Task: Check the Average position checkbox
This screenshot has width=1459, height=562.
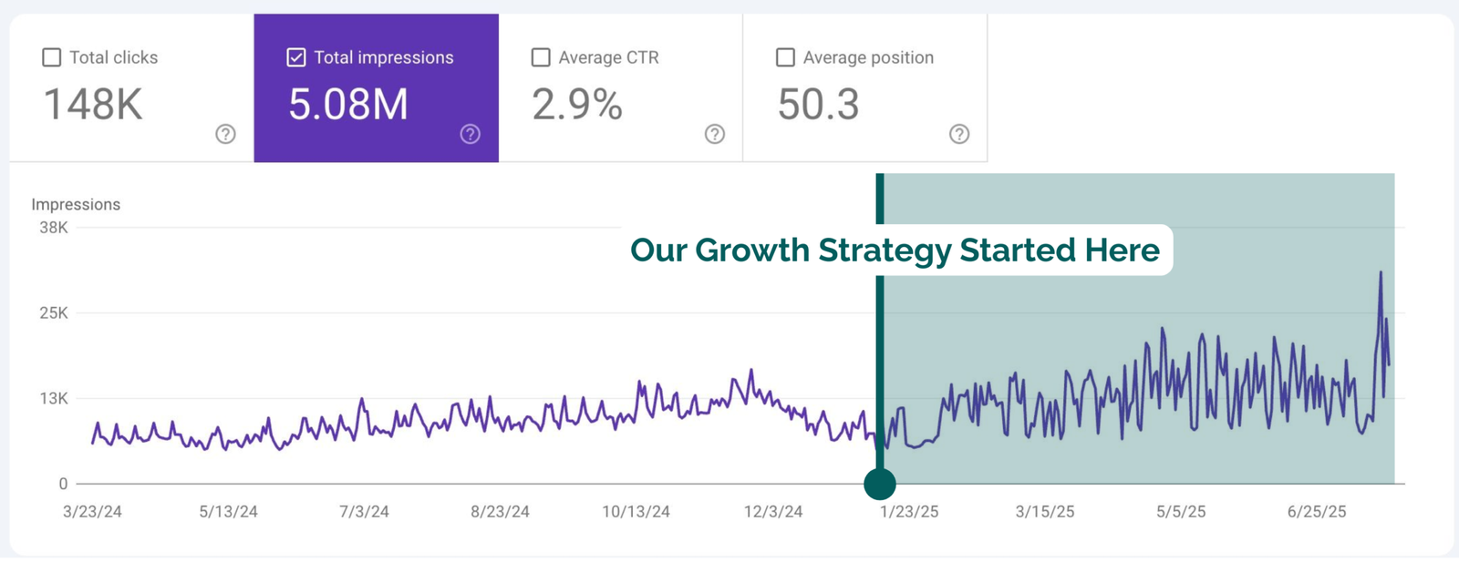Action: [x=785, y=57]
